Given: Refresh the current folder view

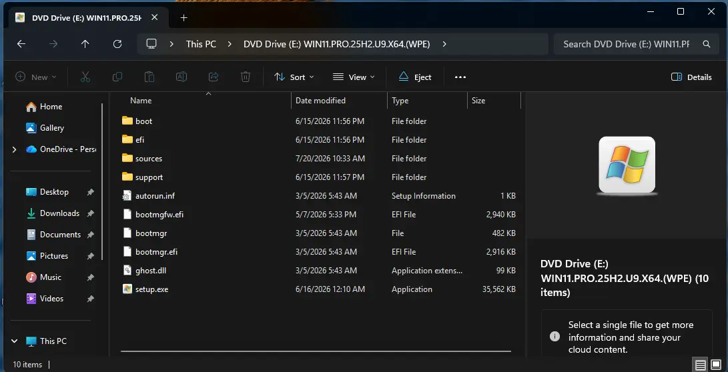Looking at the screenshot, I should (117, 44).
